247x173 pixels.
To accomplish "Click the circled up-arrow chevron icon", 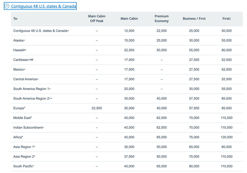I will [6, 6].
